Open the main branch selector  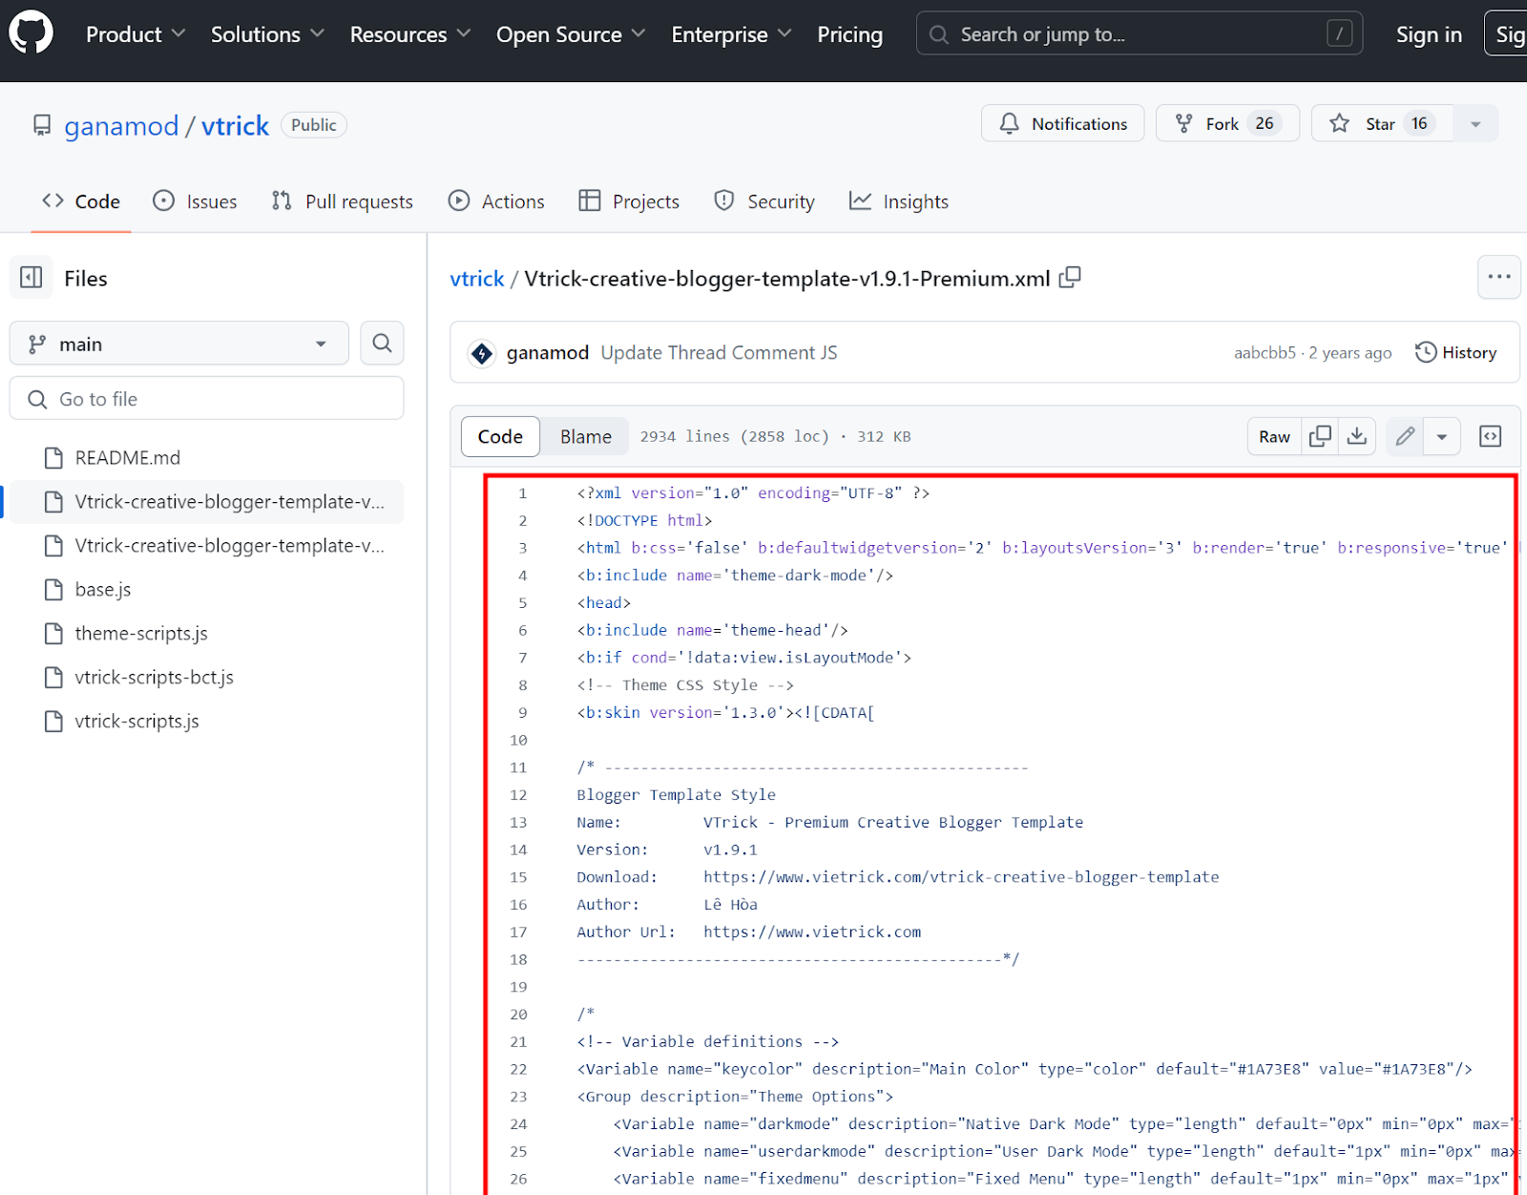[x=178, y=344]
